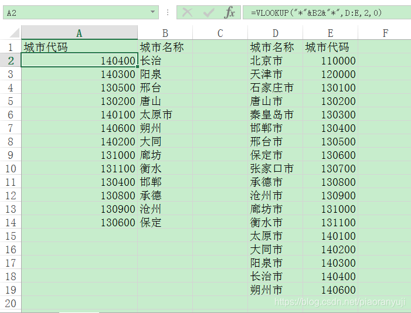The width and height of the screenshot is (411, 313).
Task: Select row 10 header
Action: coord(11,169)
